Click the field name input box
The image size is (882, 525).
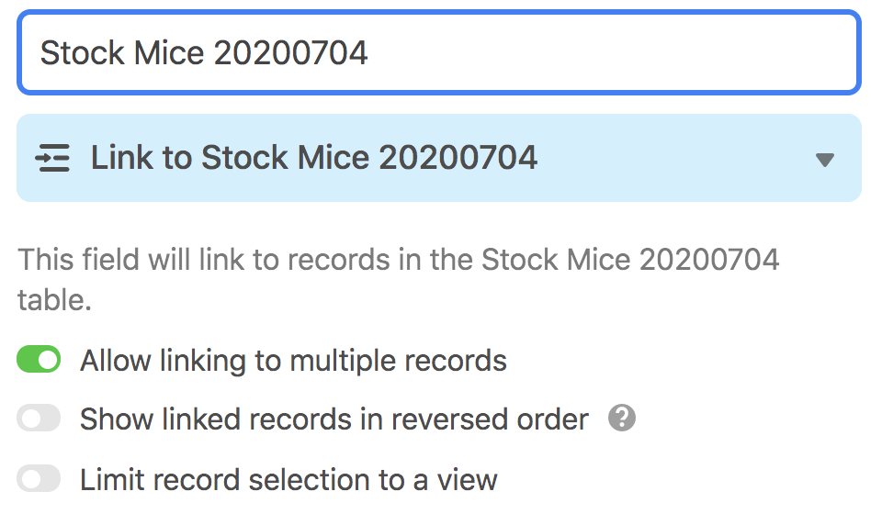click(x=439, y=52)
